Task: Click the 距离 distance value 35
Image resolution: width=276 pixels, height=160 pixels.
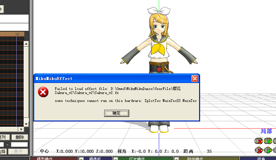Action: pos(209,151)
